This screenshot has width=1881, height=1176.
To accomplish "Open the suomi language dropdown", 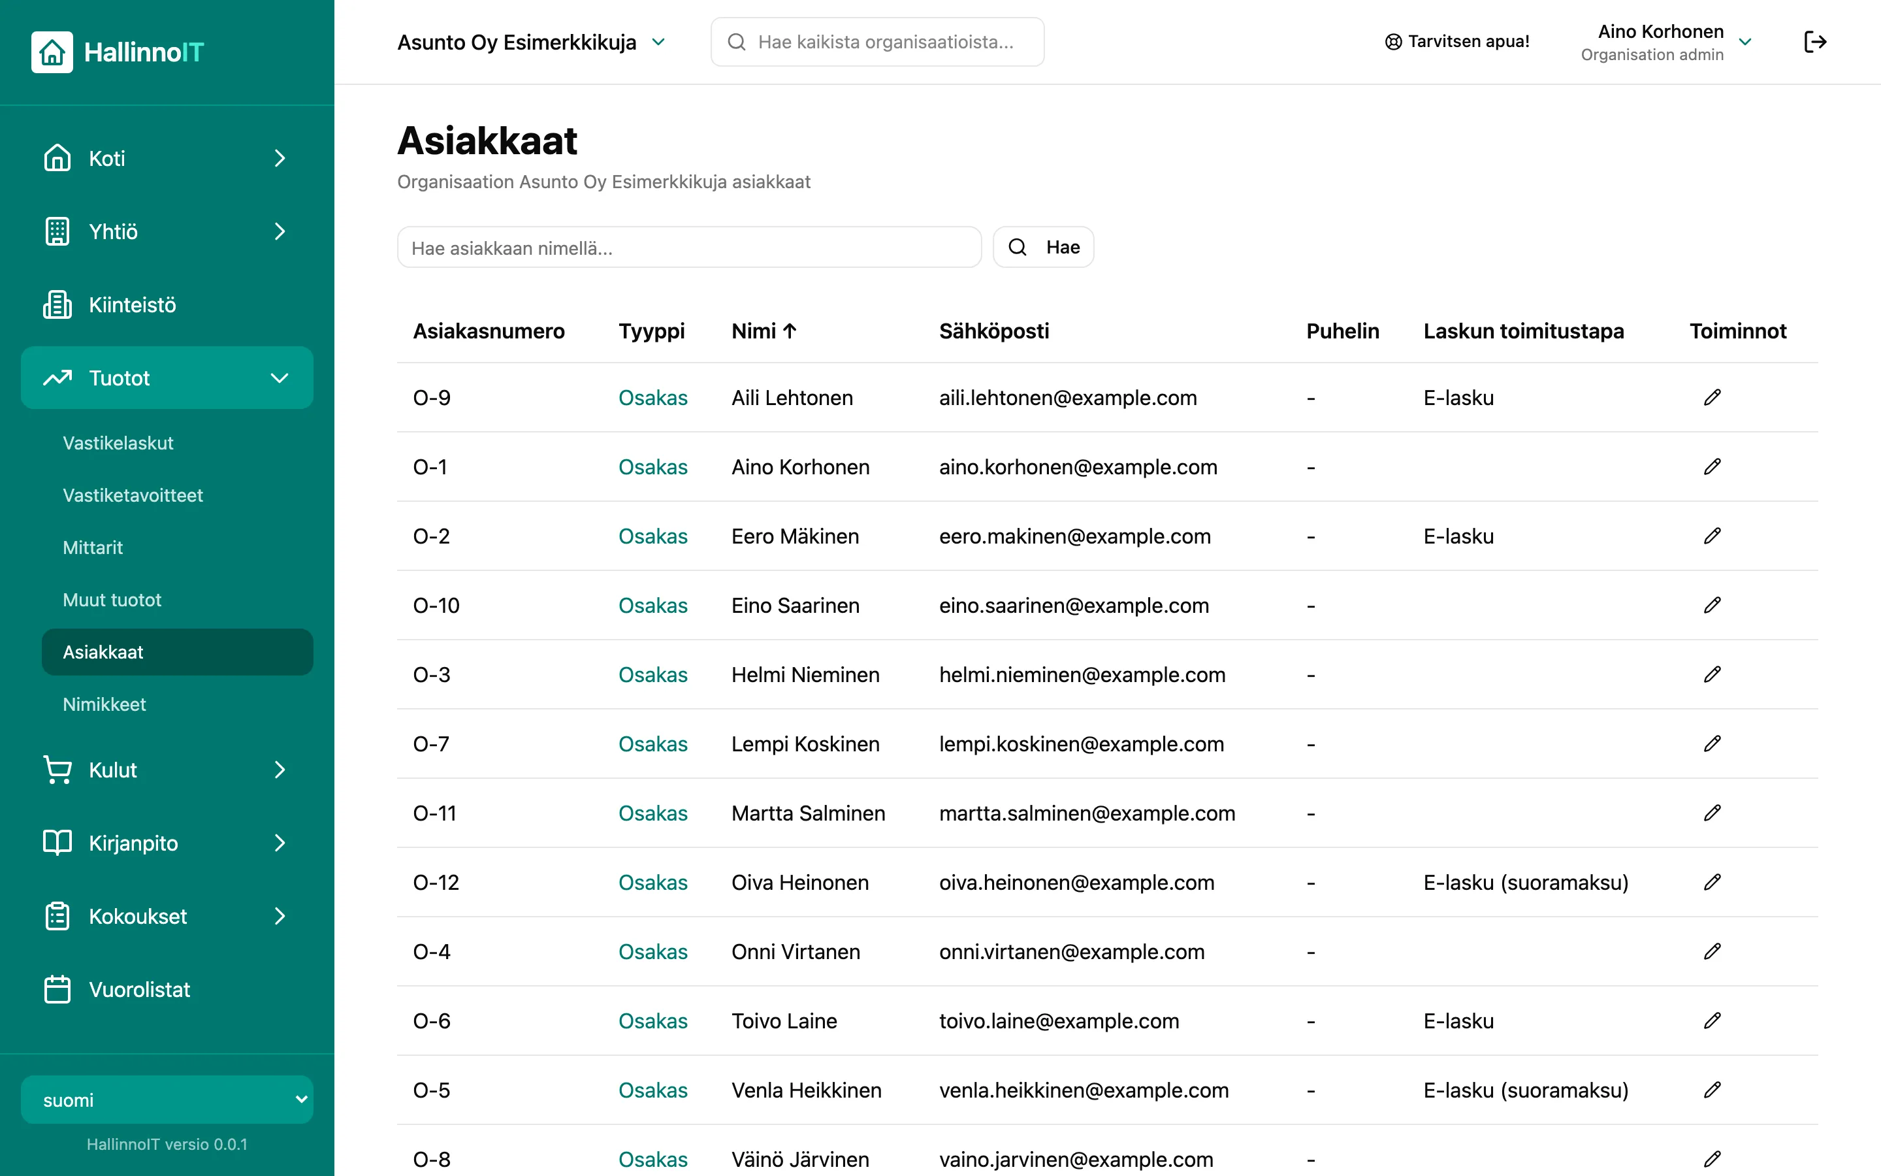I will coord(167,1100).
